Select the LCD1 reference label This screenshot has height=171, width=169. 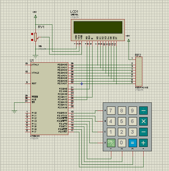pos(74,12)
